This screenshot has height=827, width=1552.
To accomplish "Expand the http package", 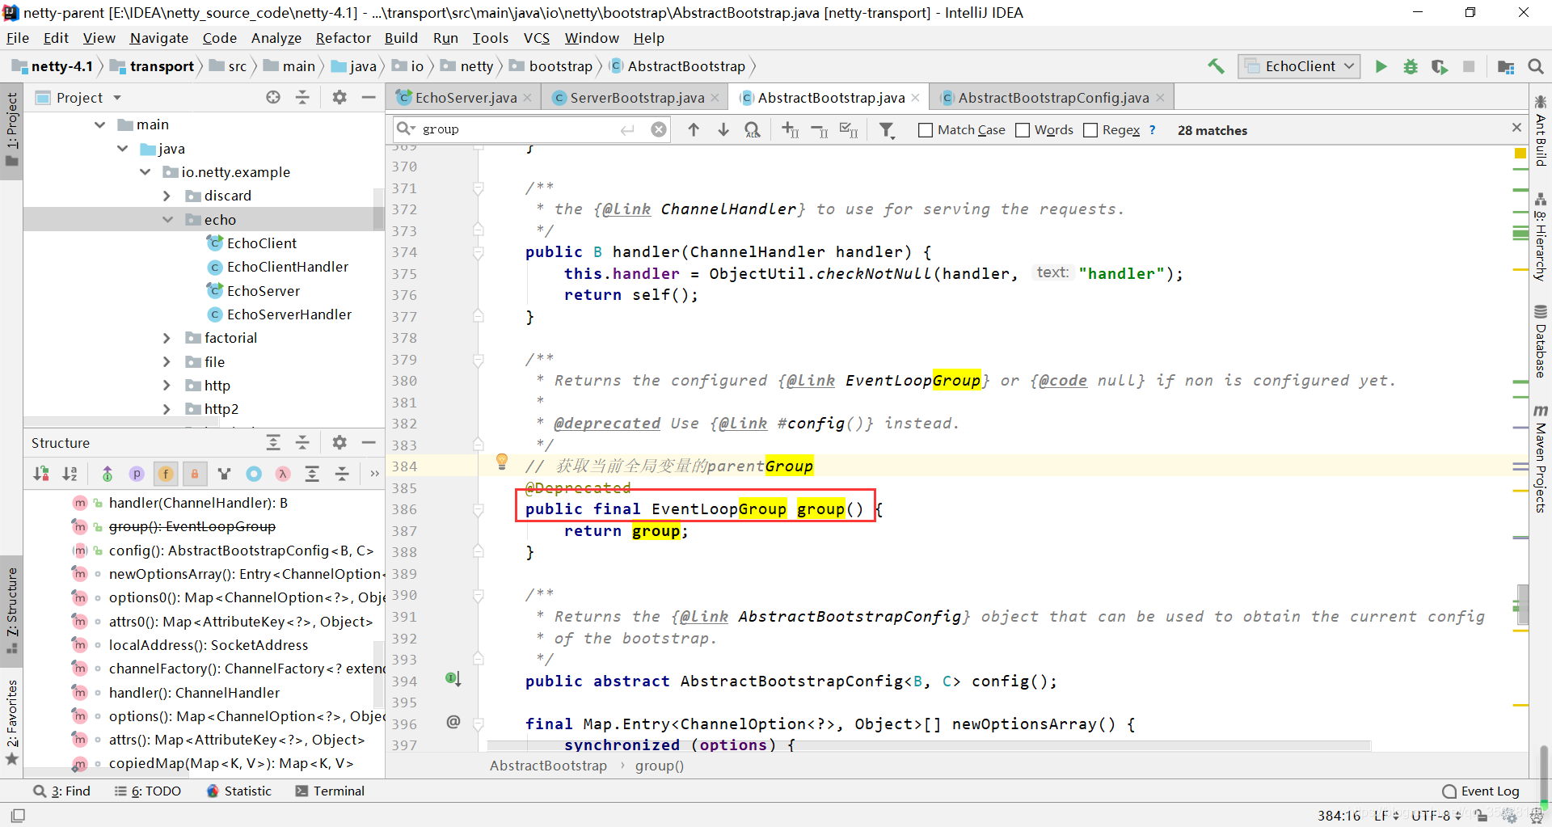I will pyautogui.click(x=167, y=386).
